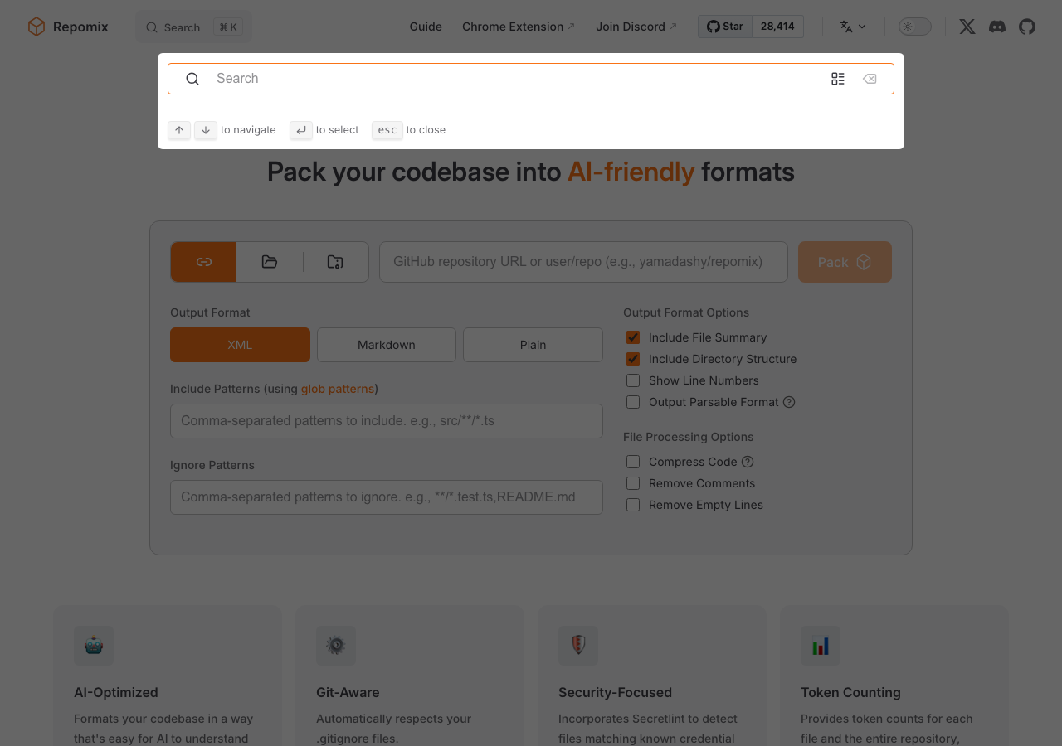This screenshot has height=746, width=1062.
Task: Click the Security-Focused shield icon
Action: pyautogui.click(x=578, y=646)
